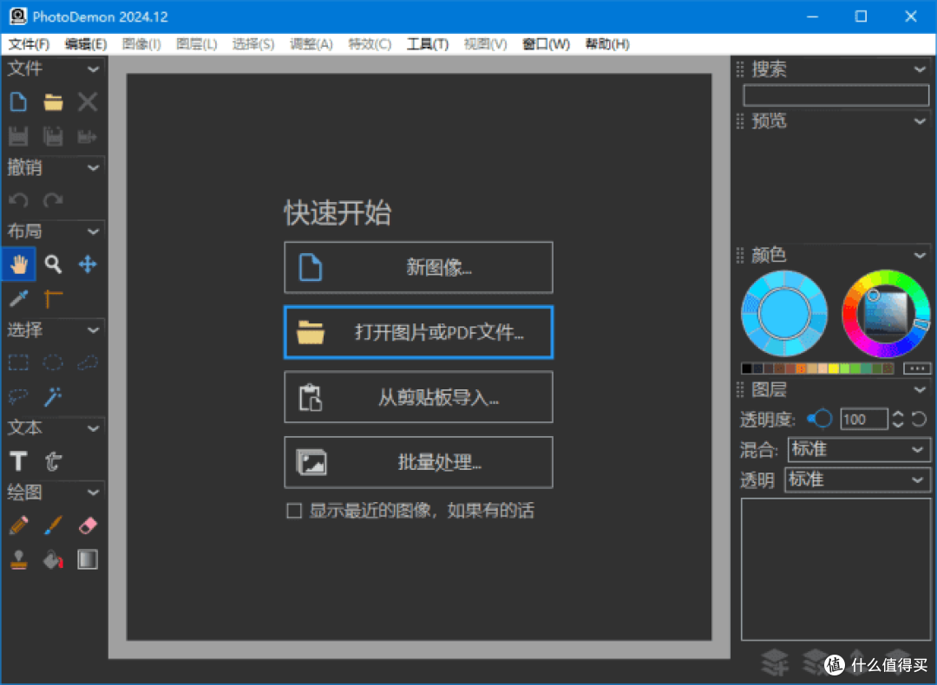Click 打开图片或PDF文件 button
The height and width of the screenshot is (685, 937).
point(418,332)
